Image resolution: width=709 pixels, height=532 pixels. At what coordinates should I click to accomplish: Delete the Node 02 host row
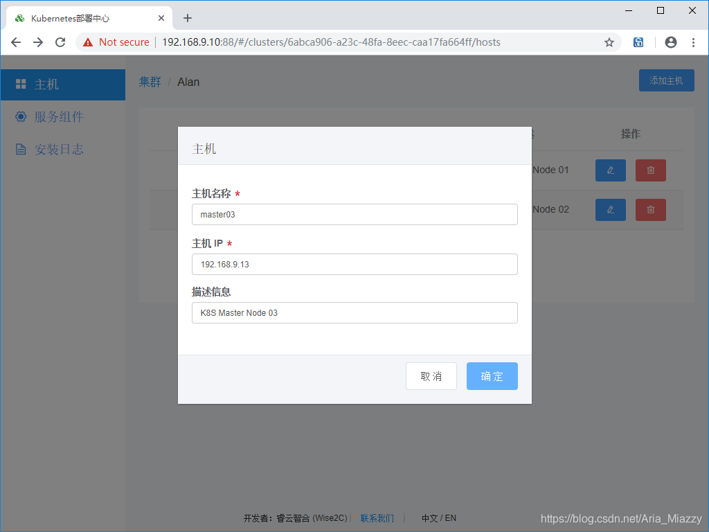651,210
